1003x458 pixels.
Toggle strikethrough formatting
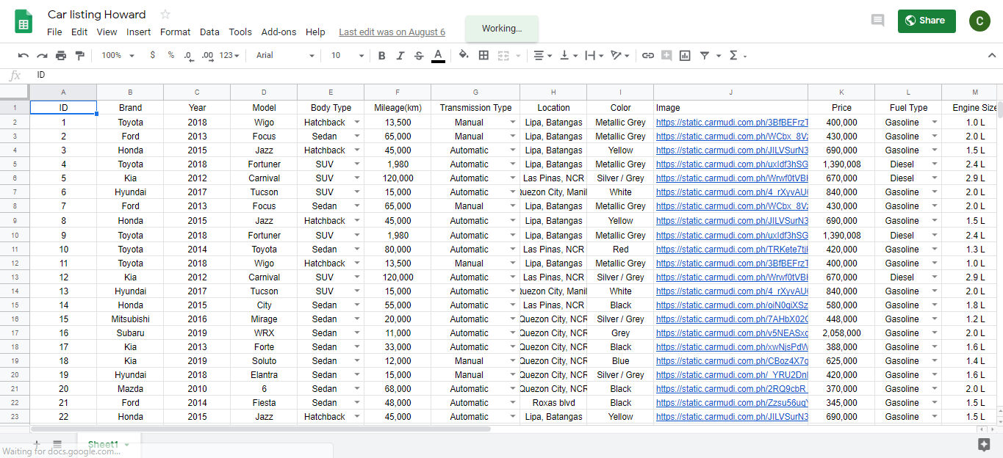click(419, 56)
